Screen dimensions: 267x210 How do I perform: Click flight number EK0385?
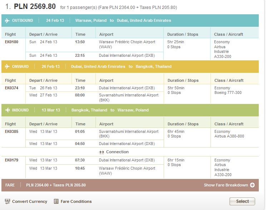click(x=11, y=131)
